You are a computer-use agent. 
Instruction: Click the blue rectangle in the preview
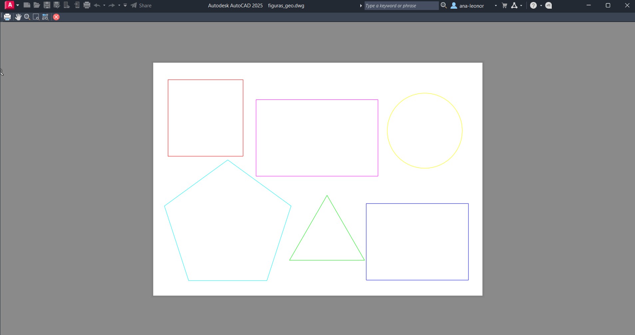pos(417,242)
